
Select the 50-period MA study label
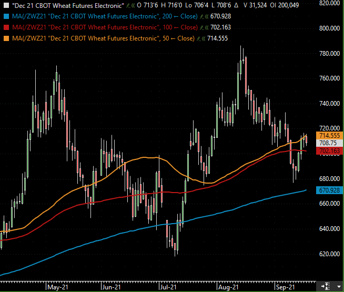pyautogui.click(x=103, y=38)
